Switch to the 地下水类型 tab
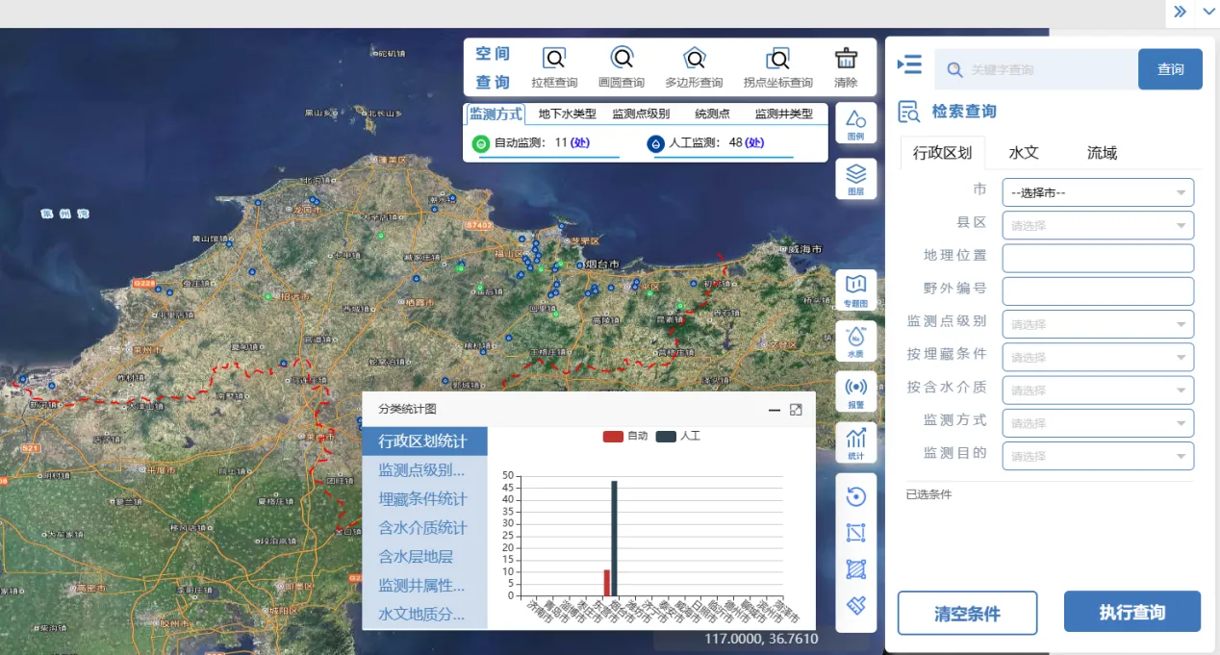The width and height of the screenshot is (1220, 655). coord(568,114)
